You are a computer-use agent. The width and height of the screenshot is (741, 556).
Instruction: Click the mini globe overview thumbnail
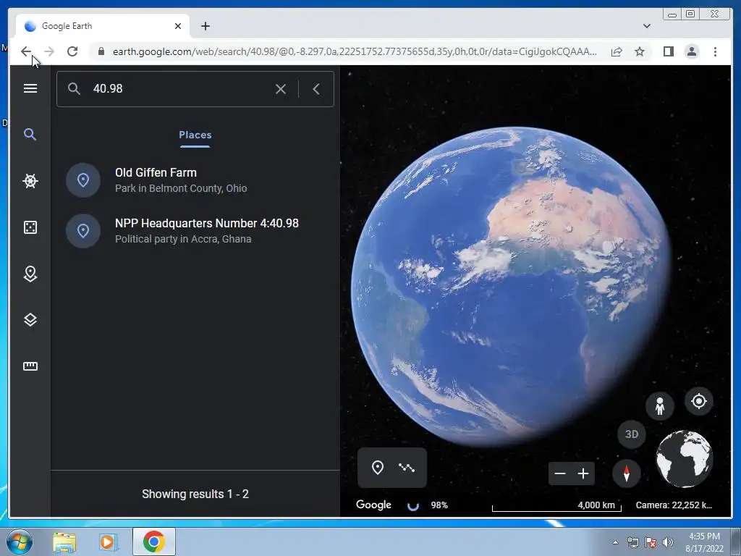pos(685,458)
